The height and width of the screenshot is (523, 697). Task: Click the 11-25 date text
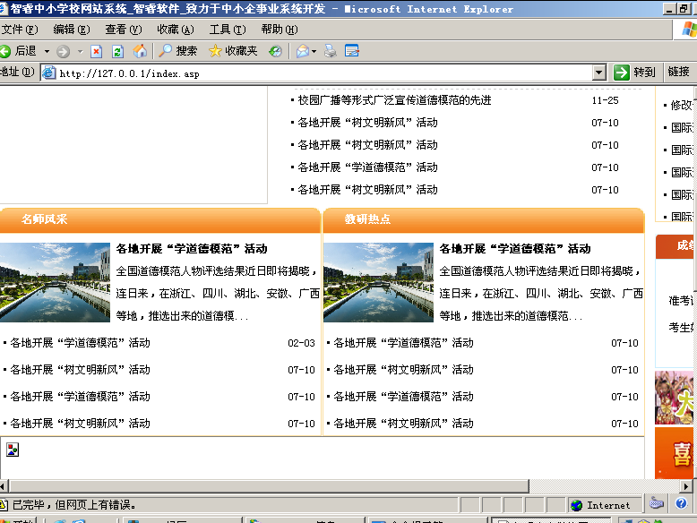click(x=605, y=100)
